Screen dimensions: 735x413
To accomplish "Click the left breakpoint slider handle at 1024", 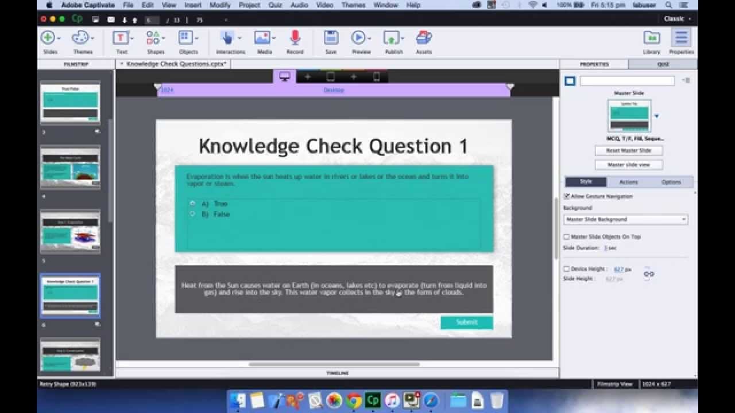I will coord(158,87).
